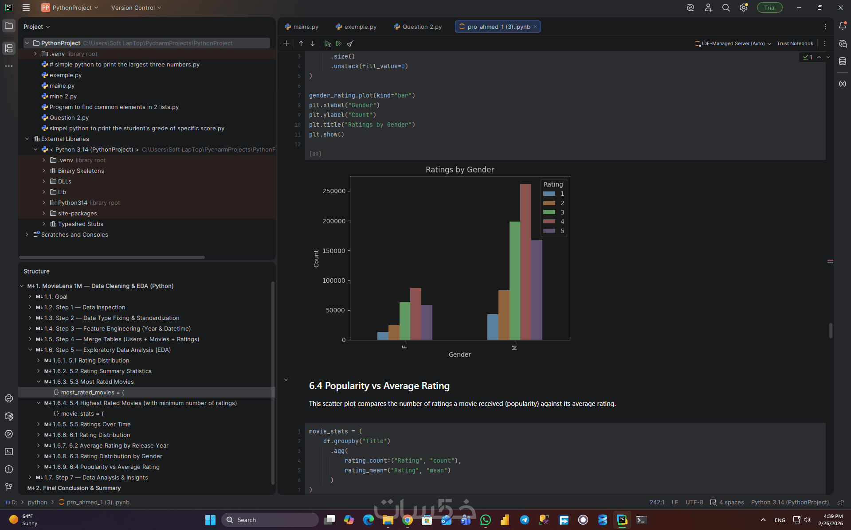
Task: Open the PythonProject project dropdown
Action: tap(70, 8)
